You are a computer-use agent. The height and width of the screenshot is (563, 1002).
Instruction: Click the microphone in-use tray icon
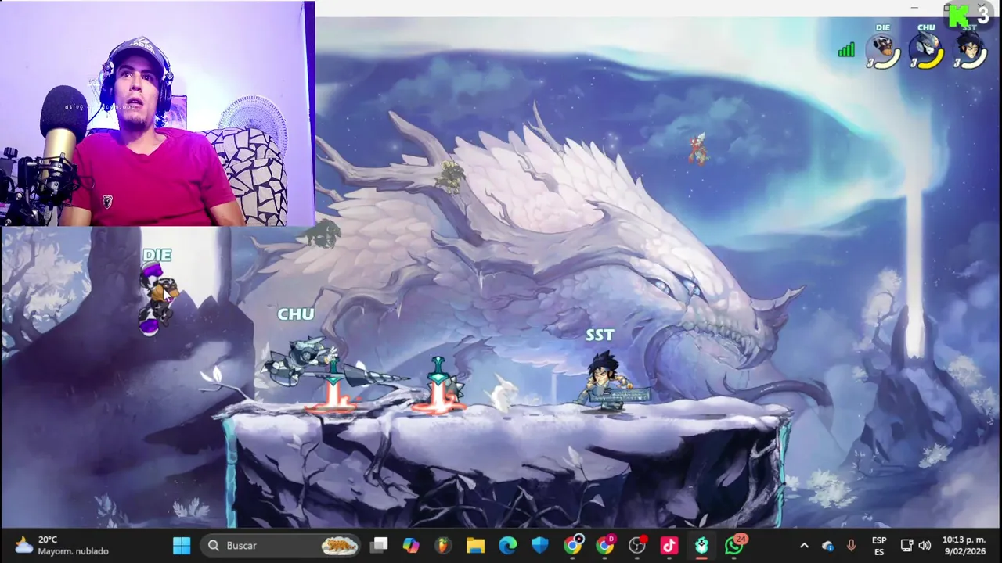[852, 545]
